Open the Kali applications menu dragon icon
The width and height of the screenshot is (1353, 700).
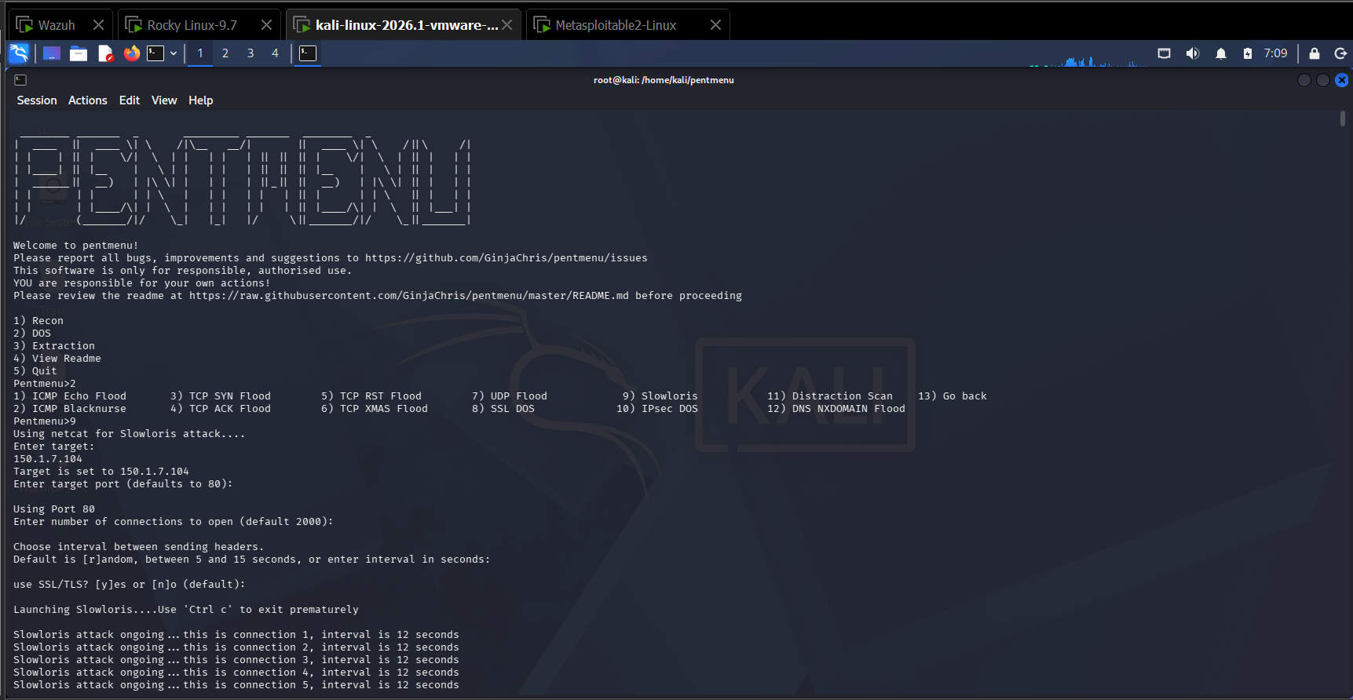(19, 53)
